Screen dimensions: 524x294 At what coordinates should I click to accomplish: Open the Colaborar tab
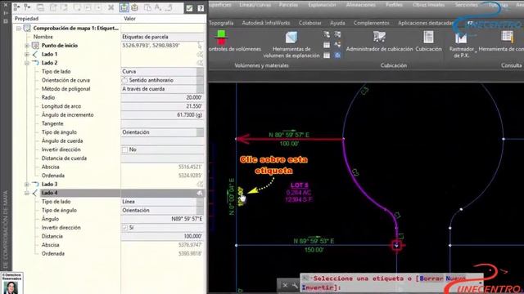coord(309,23)
